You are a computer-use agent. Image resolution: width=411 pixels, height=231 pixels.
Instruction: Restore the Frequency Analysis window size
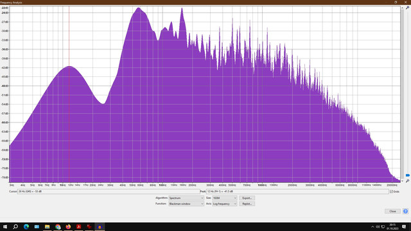point(396,2)
